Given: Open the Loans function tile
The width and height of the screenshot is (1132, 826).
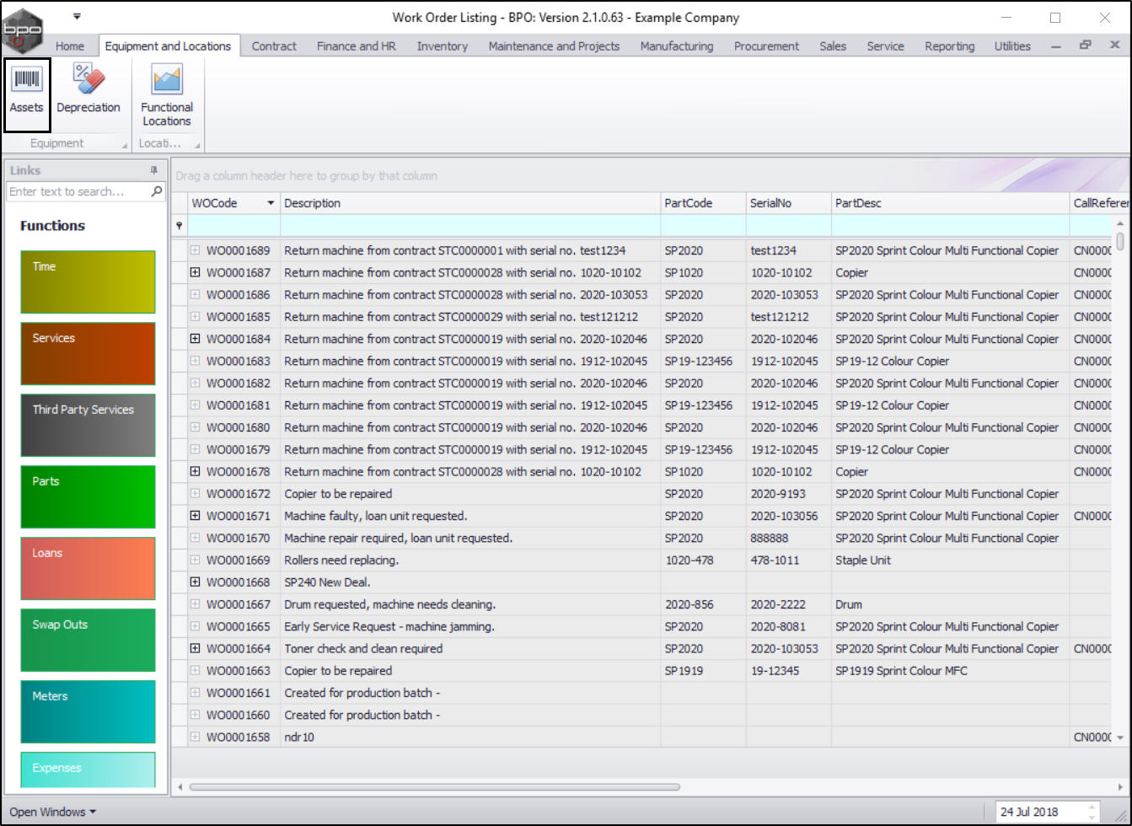Looking at the screenshot, I should point(88,568).
